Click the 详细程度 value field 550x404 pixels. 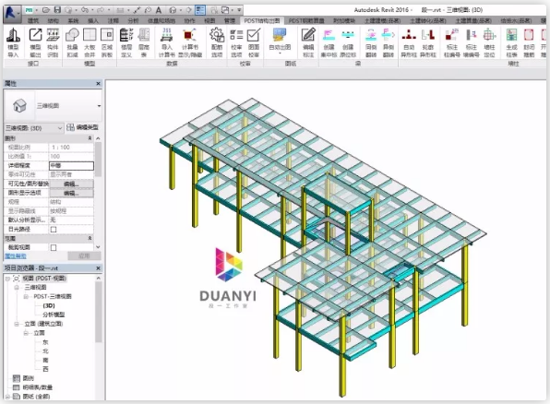[72, 165]
